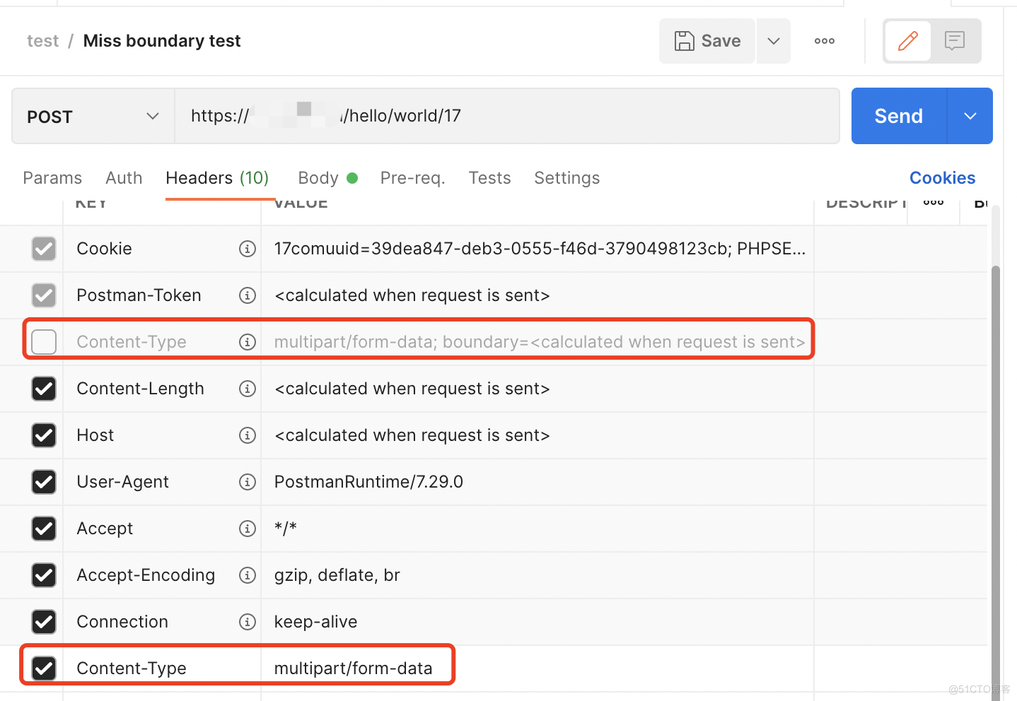1017x701 pixels.
Task: Uncheck the Host header checkbox
Action: coord(44,435)
